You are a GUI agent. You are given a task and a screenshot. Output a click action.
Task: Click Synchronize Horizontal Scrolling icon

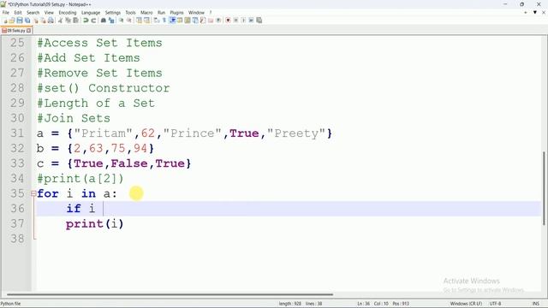tap(146, 21)
